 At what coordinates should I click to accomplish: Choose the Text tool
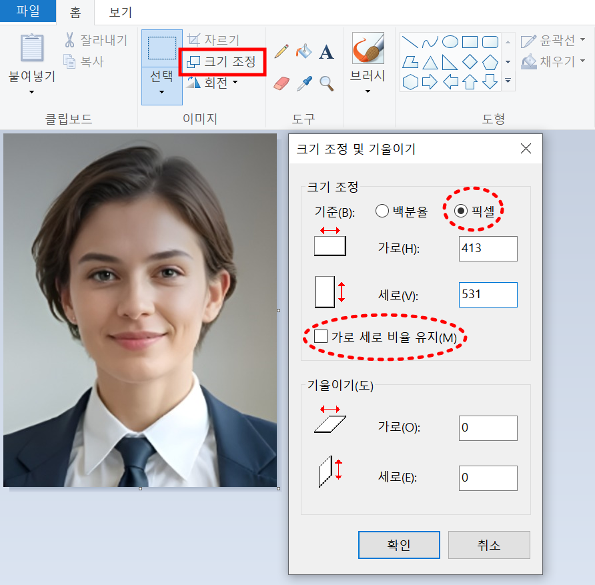pyautogui.click(x=326, y=51)
